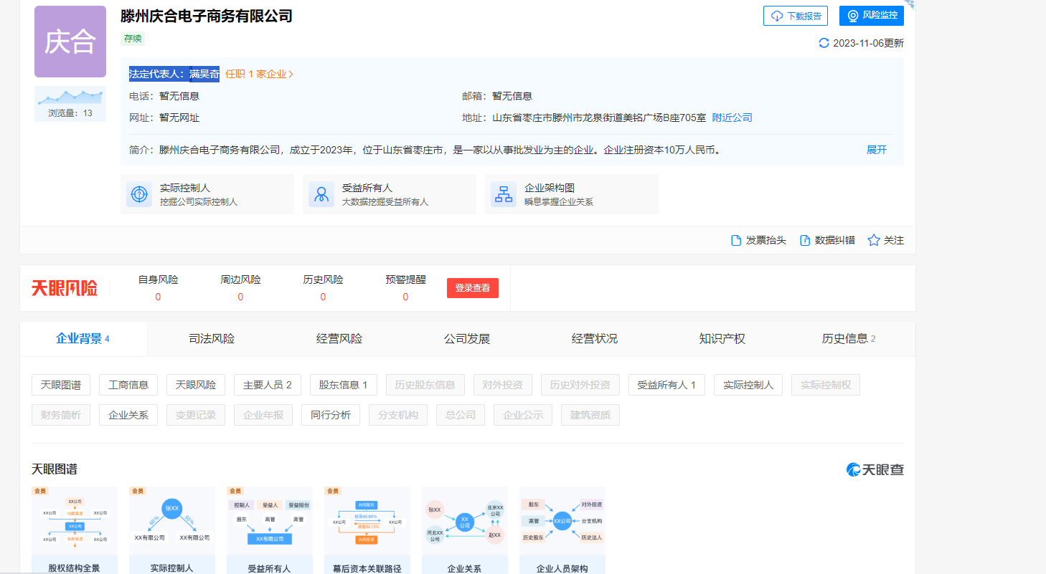Click the 发票抬头 document icon

(735, 241)
